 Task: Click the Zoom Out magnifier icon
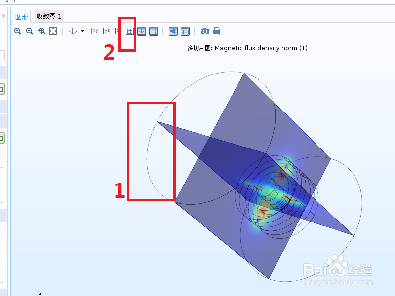29,31
